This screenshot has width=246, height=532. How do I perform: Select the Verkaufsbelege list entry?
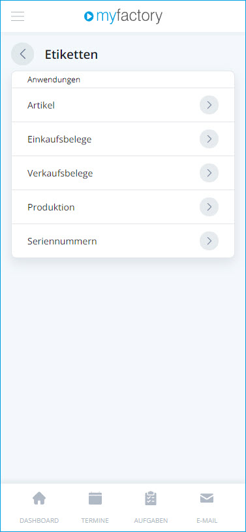[123, 173]
